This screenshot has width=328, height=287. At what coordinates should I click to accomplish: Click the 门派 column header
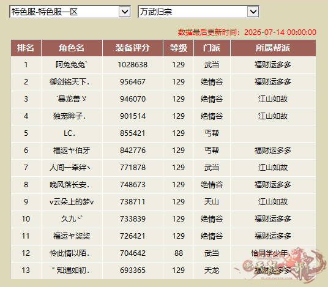point(212,48)
